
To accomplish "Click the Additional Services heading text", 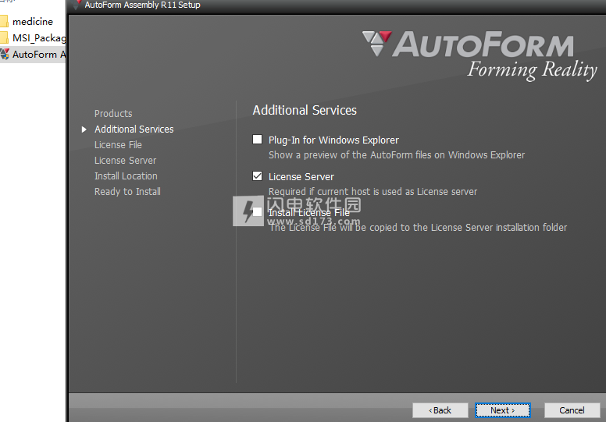I will pos(305,110).
